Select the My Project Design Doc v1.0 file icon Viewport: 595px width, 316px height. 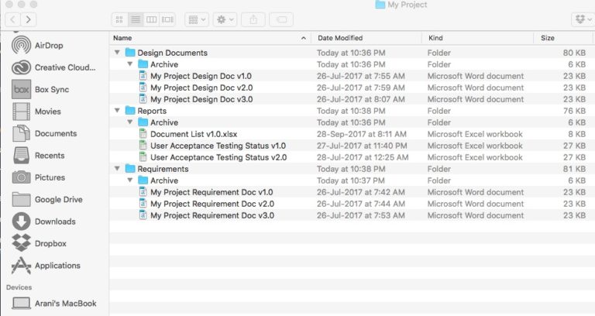143,76
